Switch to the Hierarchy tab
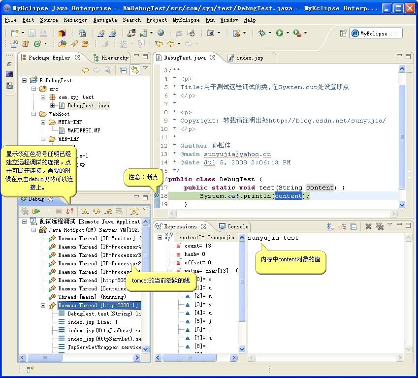This screenshot has height=378, width=418. (111, 58)
